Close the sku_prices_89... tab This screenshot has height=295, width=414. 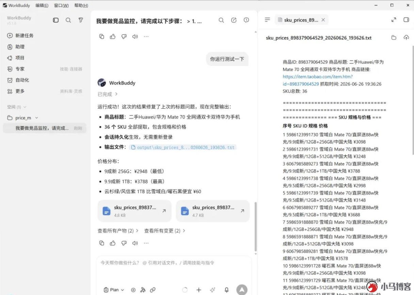pos(323,20)
